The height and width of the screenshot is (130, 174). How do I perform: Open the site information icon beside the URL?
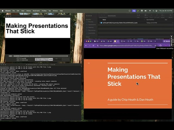[x=98, y=45]
